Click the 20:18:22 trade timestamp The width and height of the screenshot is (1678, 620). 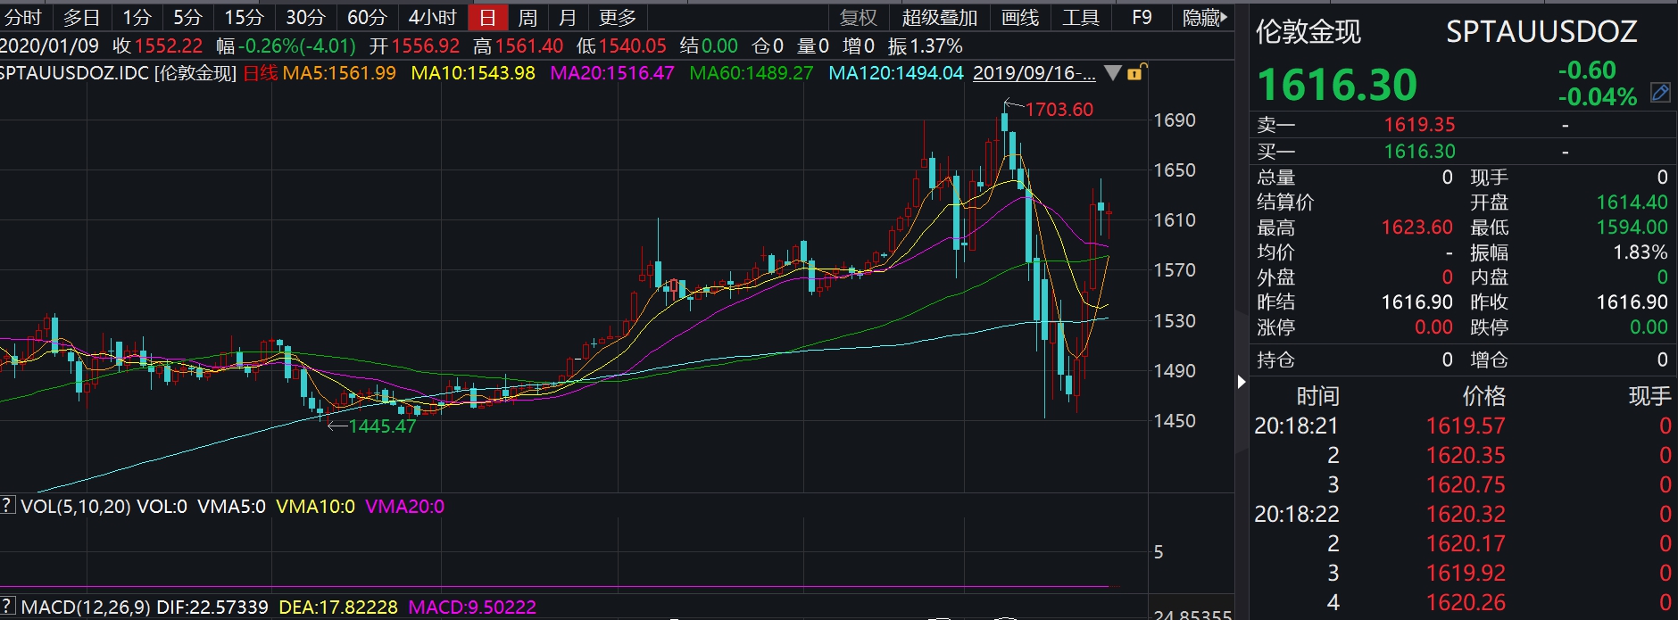point(1297,515)
